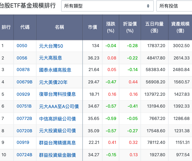
Task: Open the 所有投信 issuer dropdown
Action: (x=174, y=6)
